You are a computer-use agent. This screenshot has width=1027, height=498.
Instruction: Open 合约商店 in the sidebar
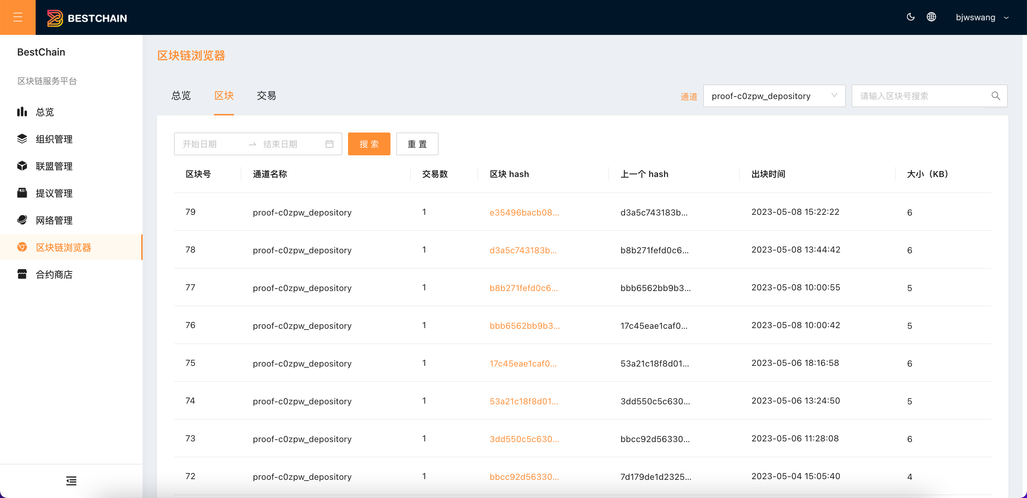point(71,275)
